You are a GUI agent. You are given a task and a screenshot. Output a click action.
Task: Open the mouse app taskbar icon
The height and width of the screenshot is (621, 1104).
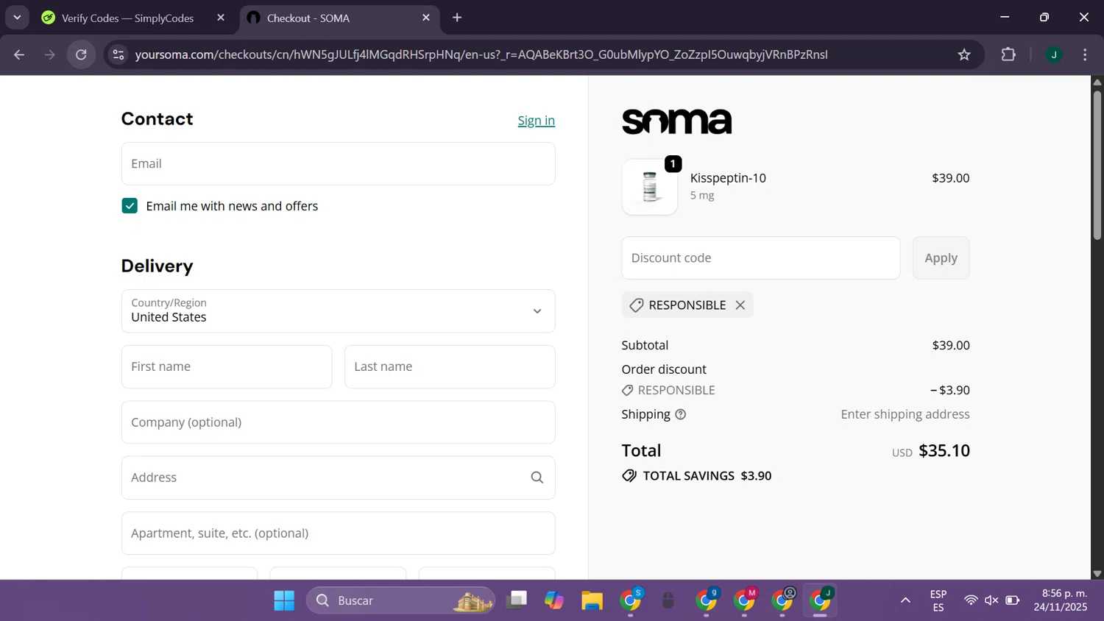[x=668, y=600]
